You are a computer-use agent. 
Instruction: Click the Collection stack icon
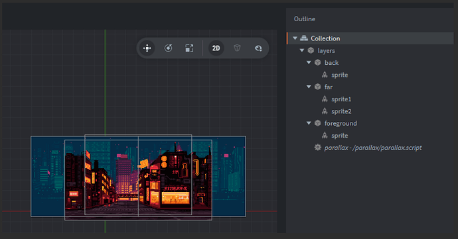(x=304, y=38)
